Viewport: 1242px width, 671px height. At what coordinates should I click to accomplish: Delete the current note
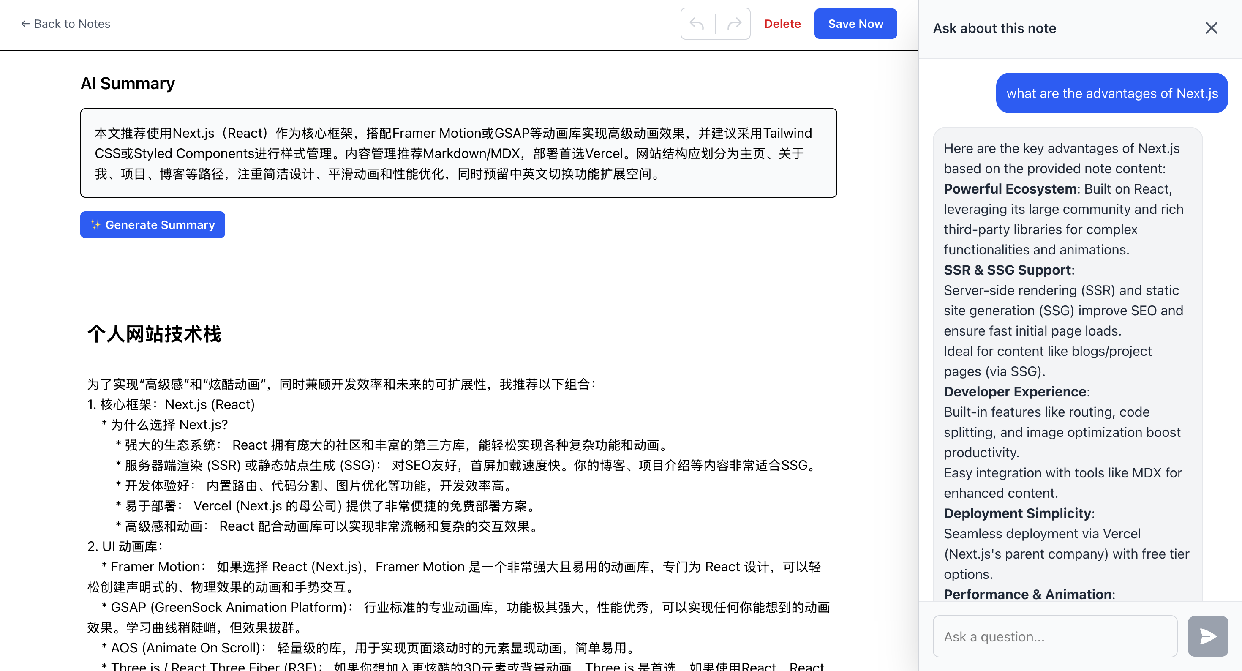point(782,24)
